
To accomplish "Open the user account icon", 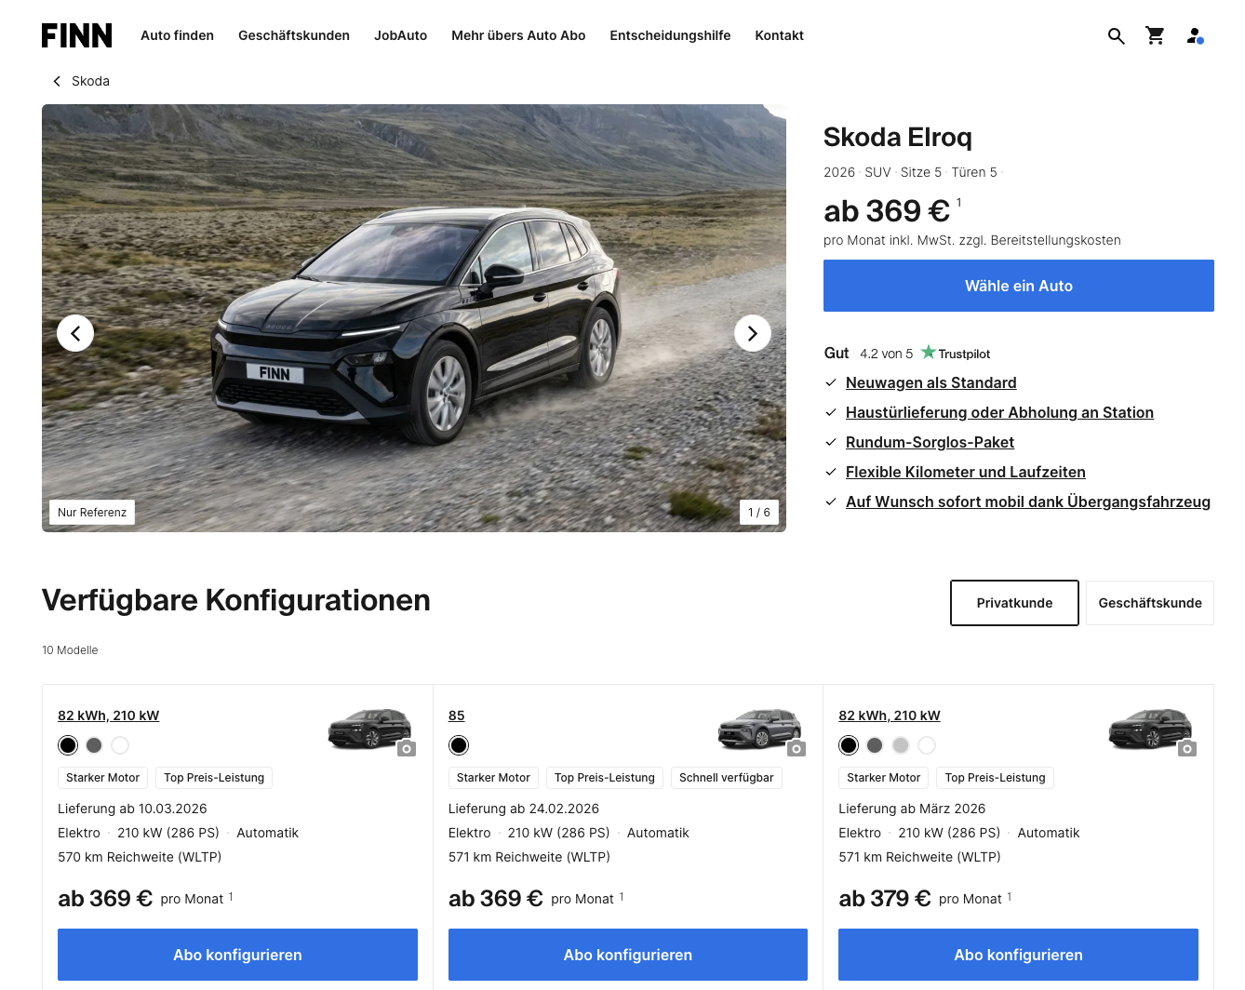I will (1195, 35).
